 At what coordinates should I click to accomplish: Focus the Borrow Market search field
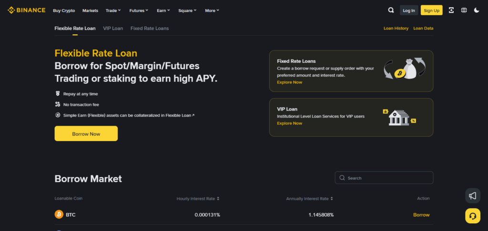coord(384,178)
